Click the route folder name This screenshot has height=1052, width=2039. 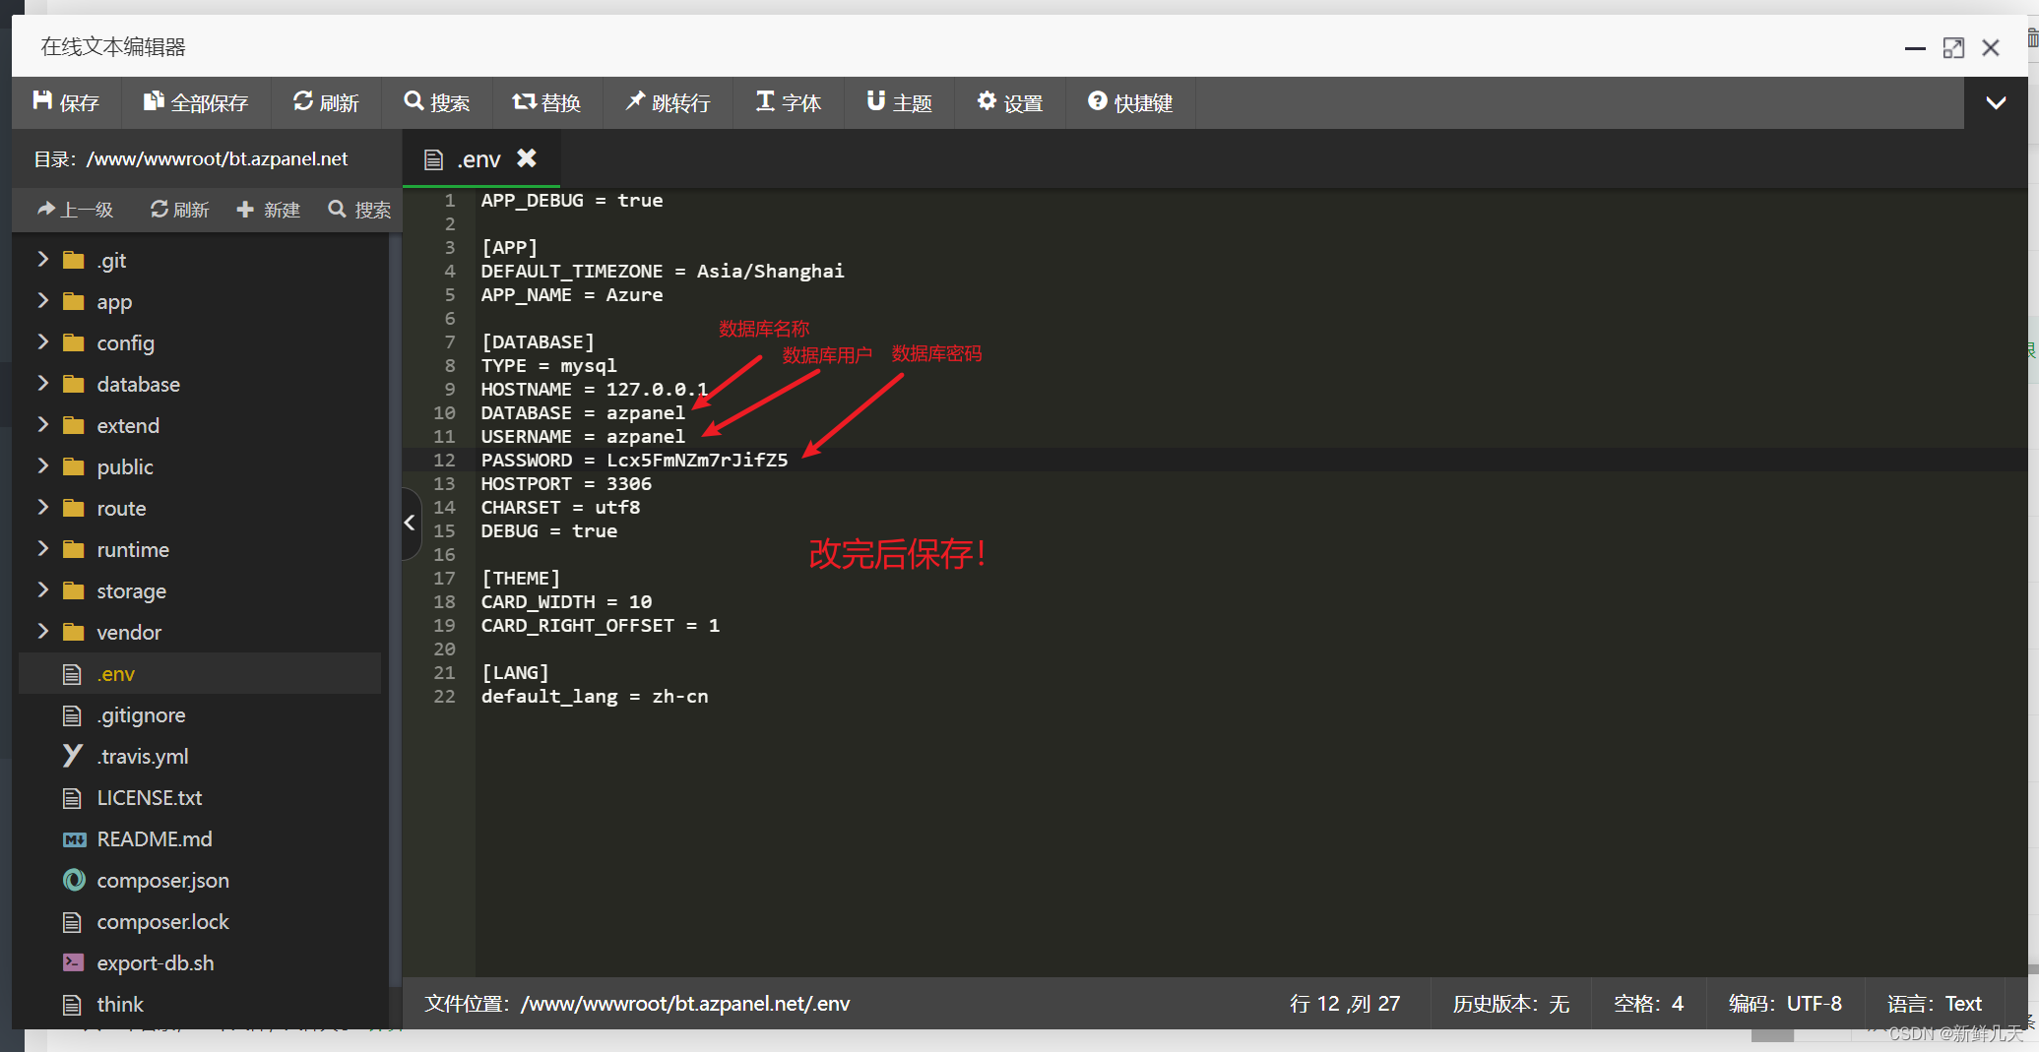[121, 508]
